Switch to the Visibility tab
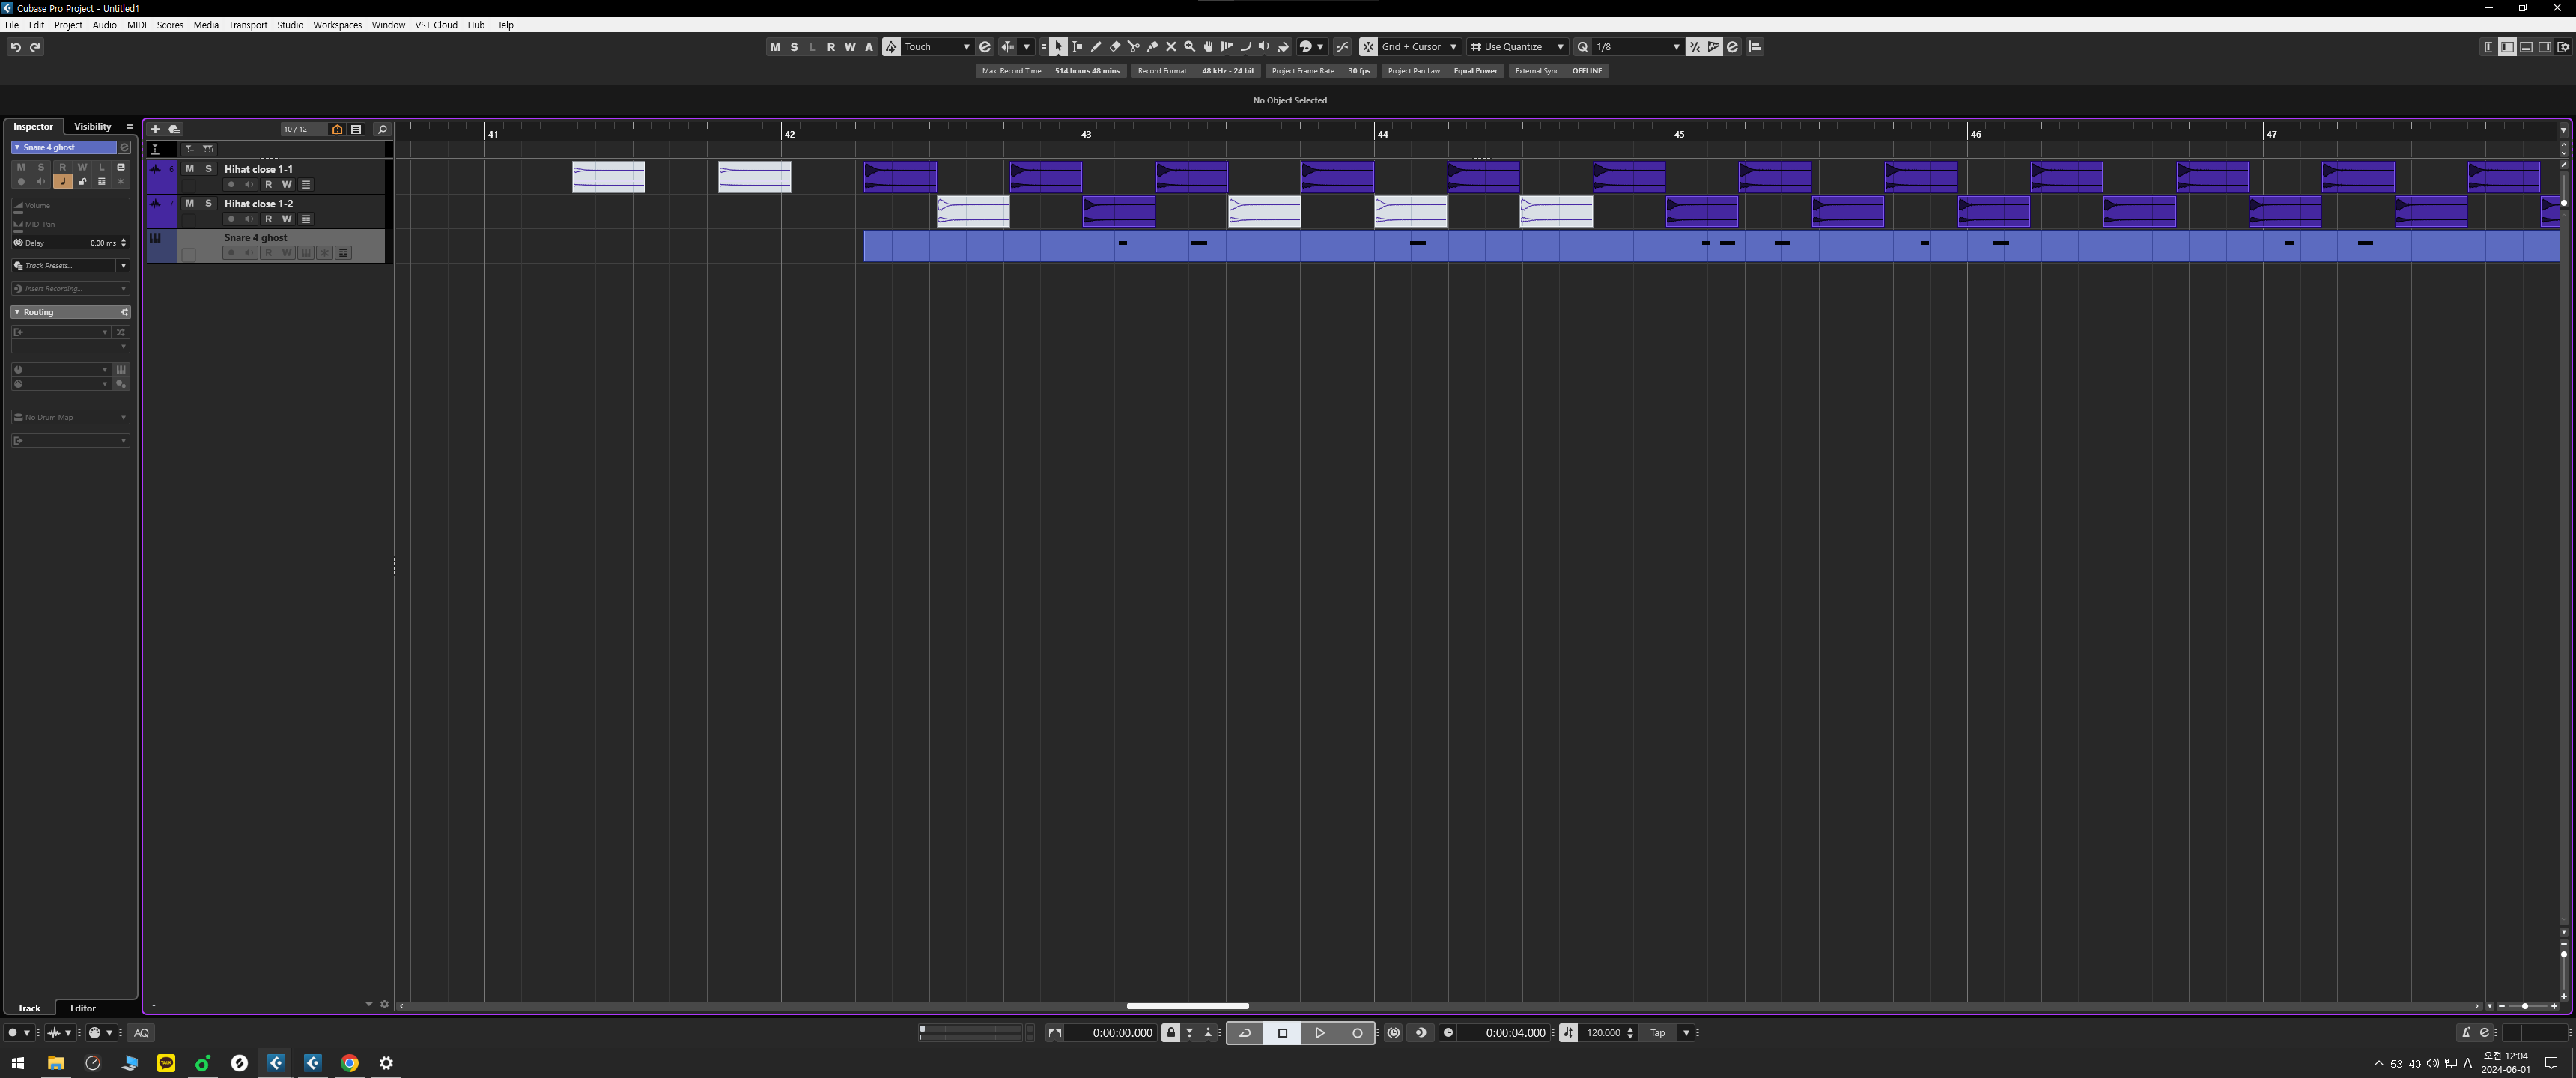 pos(91,126)
